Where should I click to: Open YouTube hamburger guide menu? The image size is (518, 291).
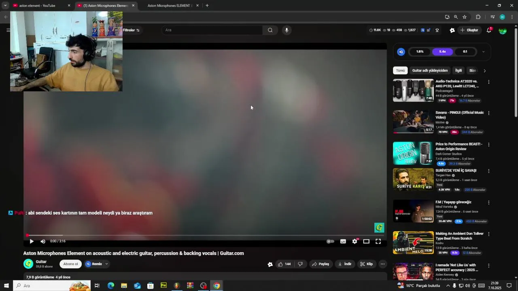(x=8, y=30)
